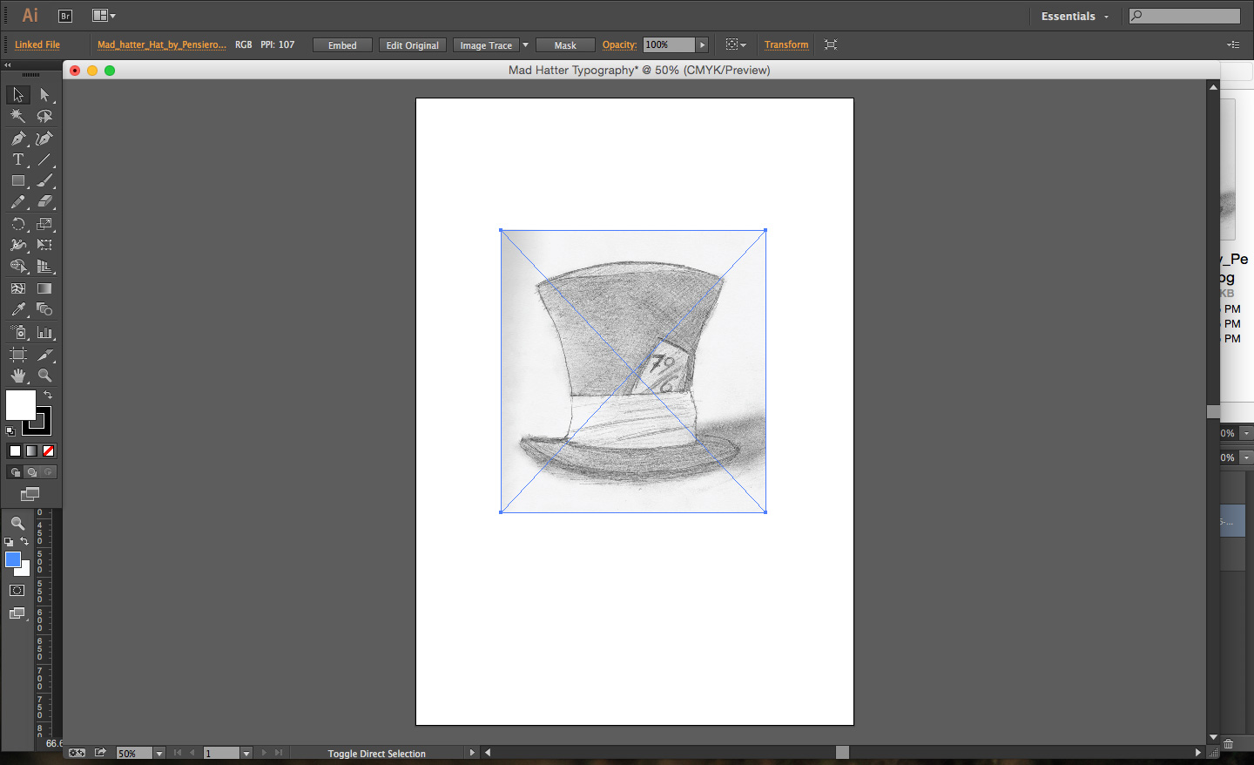
Task: Activate the Zoom tool in Illustrator toolbar
Action: pyautogui.click(x=44, y=376)
